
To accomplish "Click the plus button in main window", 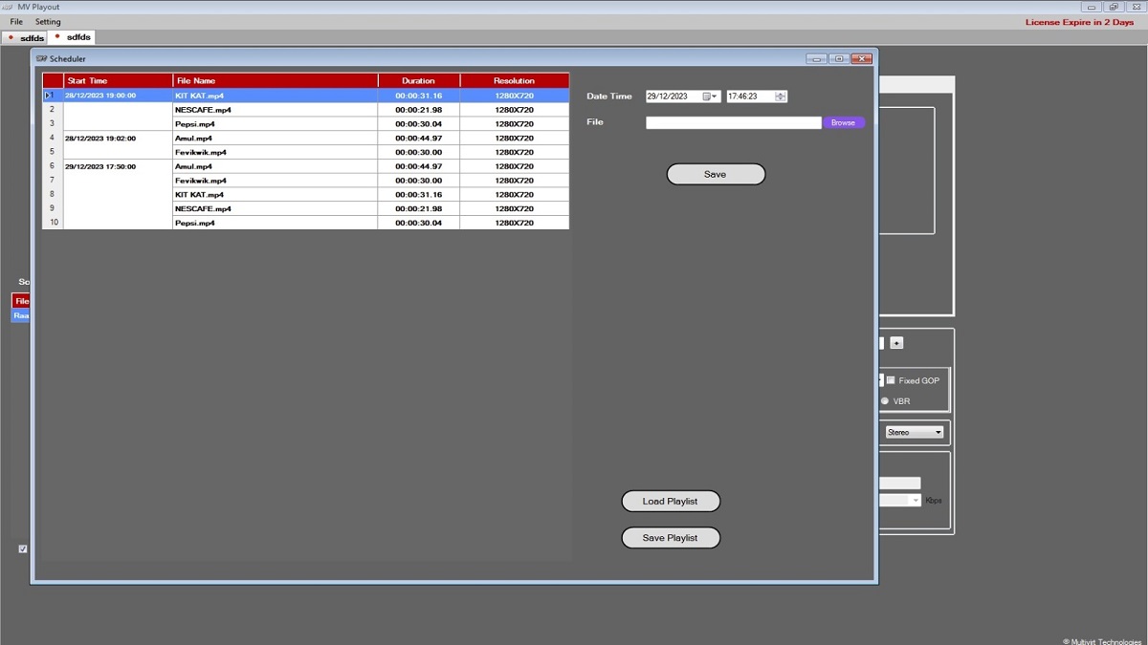I will pos(896,343).
